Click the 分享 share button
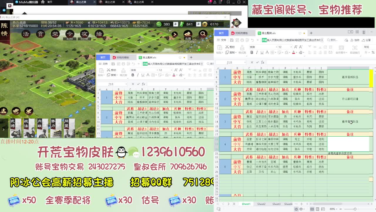Screen dimensions: 376x212 pos(366,40)
